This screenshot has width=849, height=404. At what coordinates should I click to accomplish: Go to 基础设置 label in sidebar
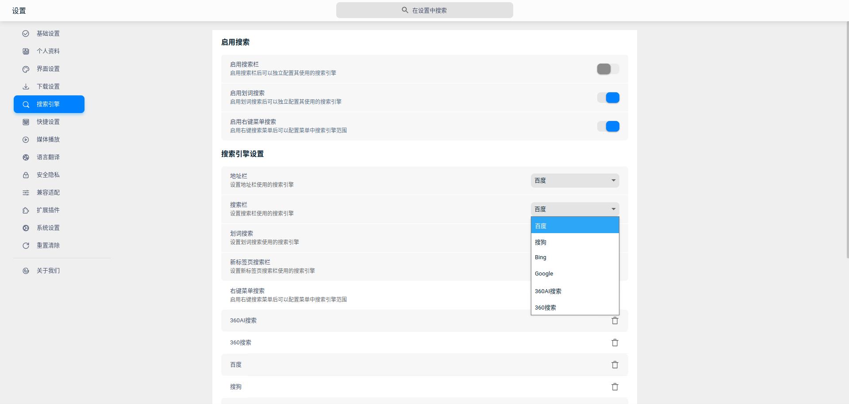[x=48, y=34]
